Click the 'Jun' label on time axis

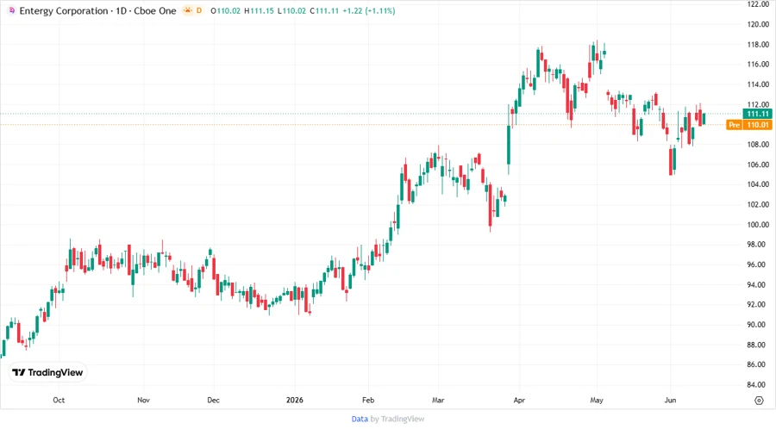[x=670, y=400]
